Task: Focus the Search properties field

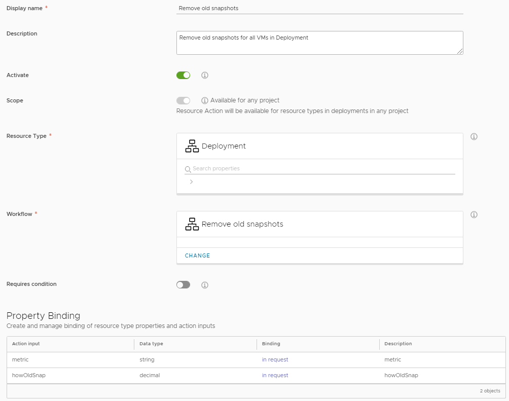Action: (x=322, y=168)
